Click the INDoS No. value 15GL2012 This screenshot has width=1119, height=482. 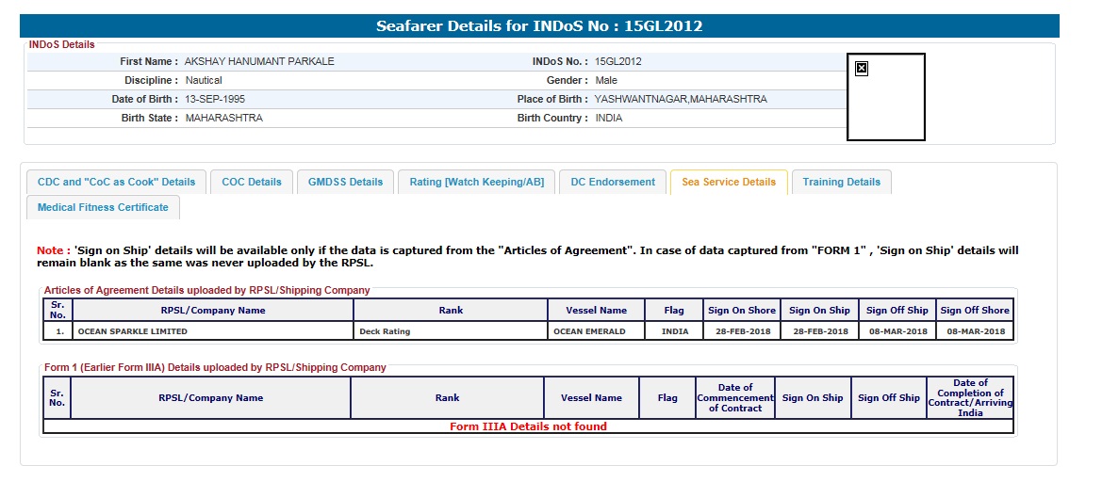[x=618, y=61]
